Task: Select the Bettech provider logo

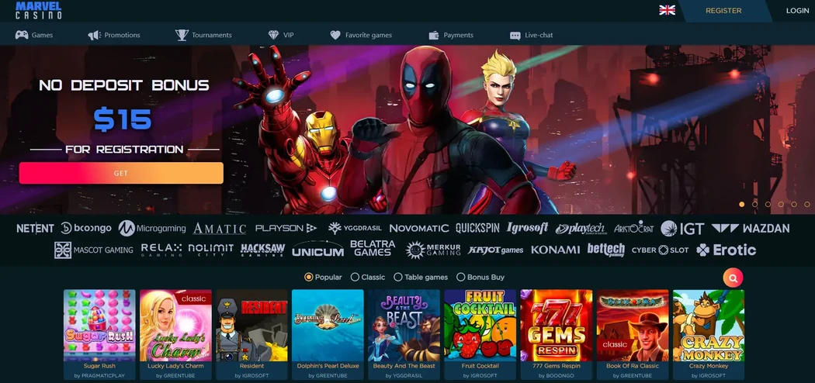Action: pos(606,250)
